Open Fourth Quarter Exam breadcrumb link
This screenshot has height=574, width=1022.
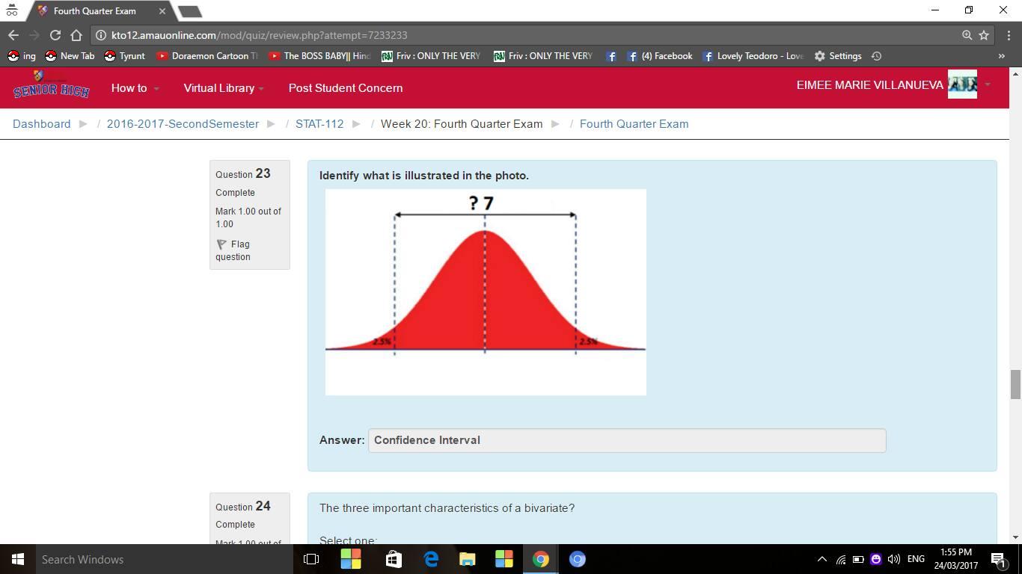click(x=634, y=124)
